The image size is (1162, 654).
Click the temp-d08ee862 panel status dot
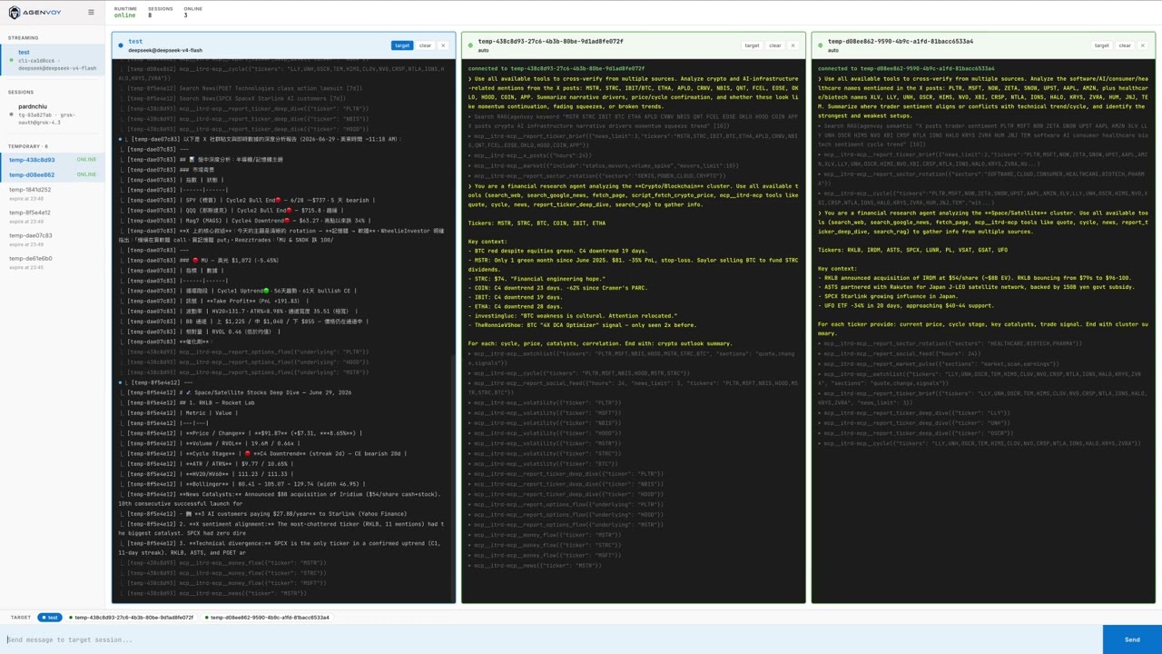(820, 45)
